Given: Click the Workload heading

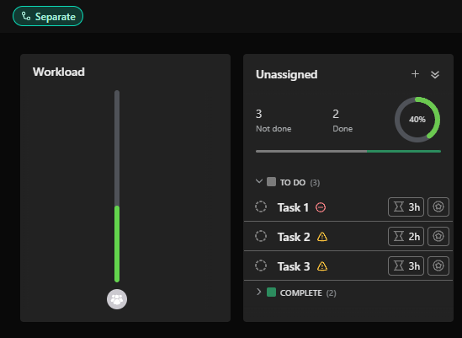Looking at the screenshot, I should coord(59,72).
